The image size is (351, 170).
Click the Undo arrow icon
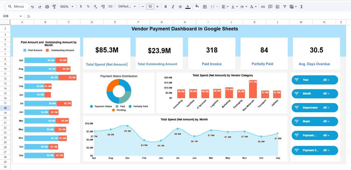click(33, 7)
